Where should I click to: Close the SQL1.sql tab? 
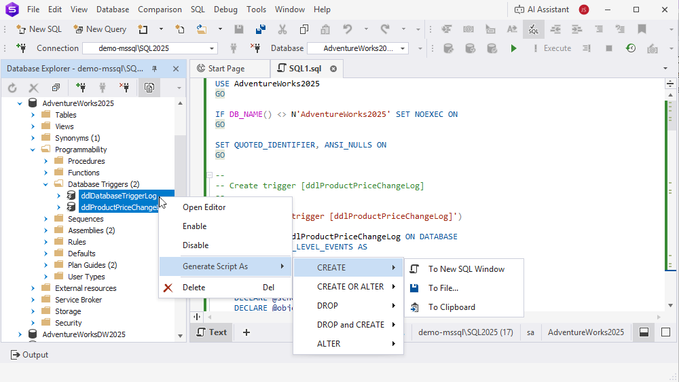tap(333, 69)
